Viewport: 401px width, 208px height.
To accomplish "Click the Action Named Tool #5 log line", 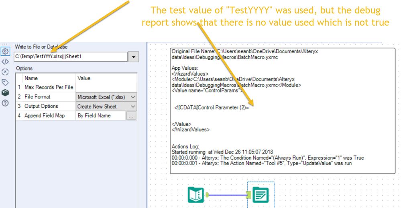I will pyautogui.click(x=262, y=164).
